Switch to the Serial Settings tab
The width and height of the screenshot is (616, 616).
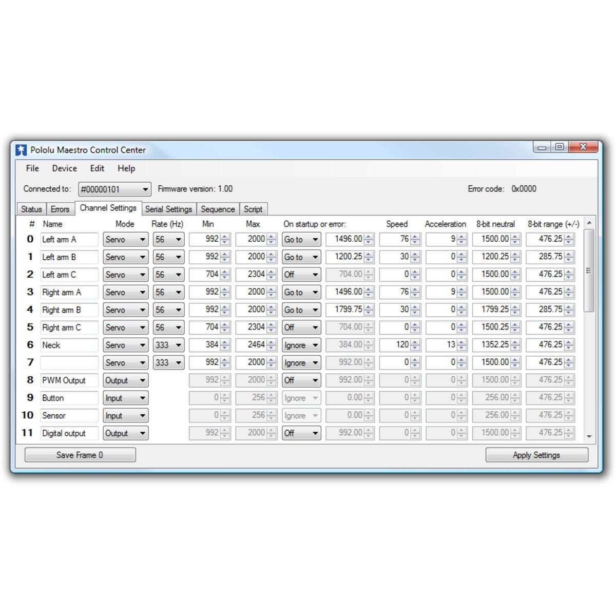[168, 209]
